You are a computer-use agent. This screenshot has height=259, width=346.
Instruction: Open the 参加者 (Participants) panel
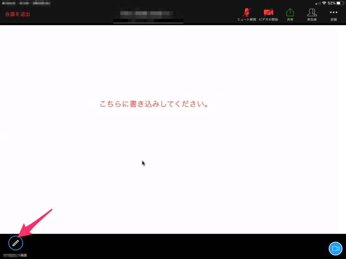(x=311, y=14)
